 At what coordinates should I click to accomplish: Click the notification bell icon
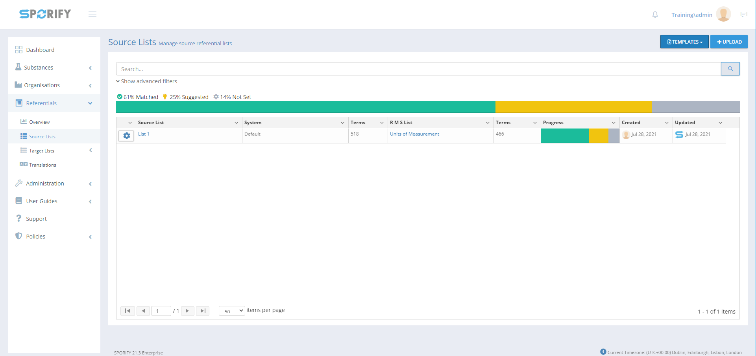655,15
